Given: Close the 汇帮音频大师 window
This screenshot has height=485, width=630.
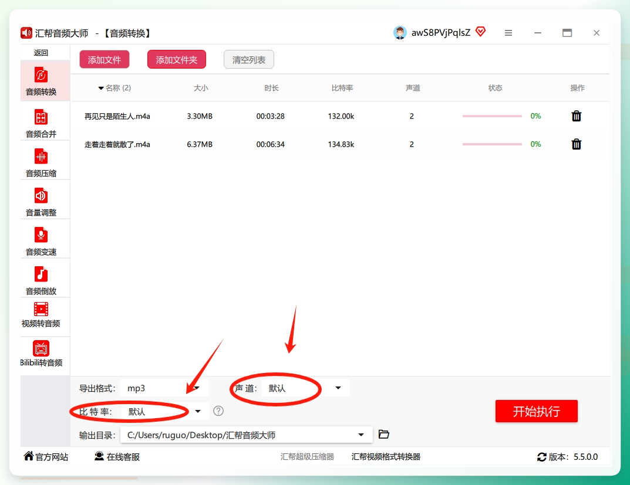Looking at the screenshot, I should coord(597,33).
